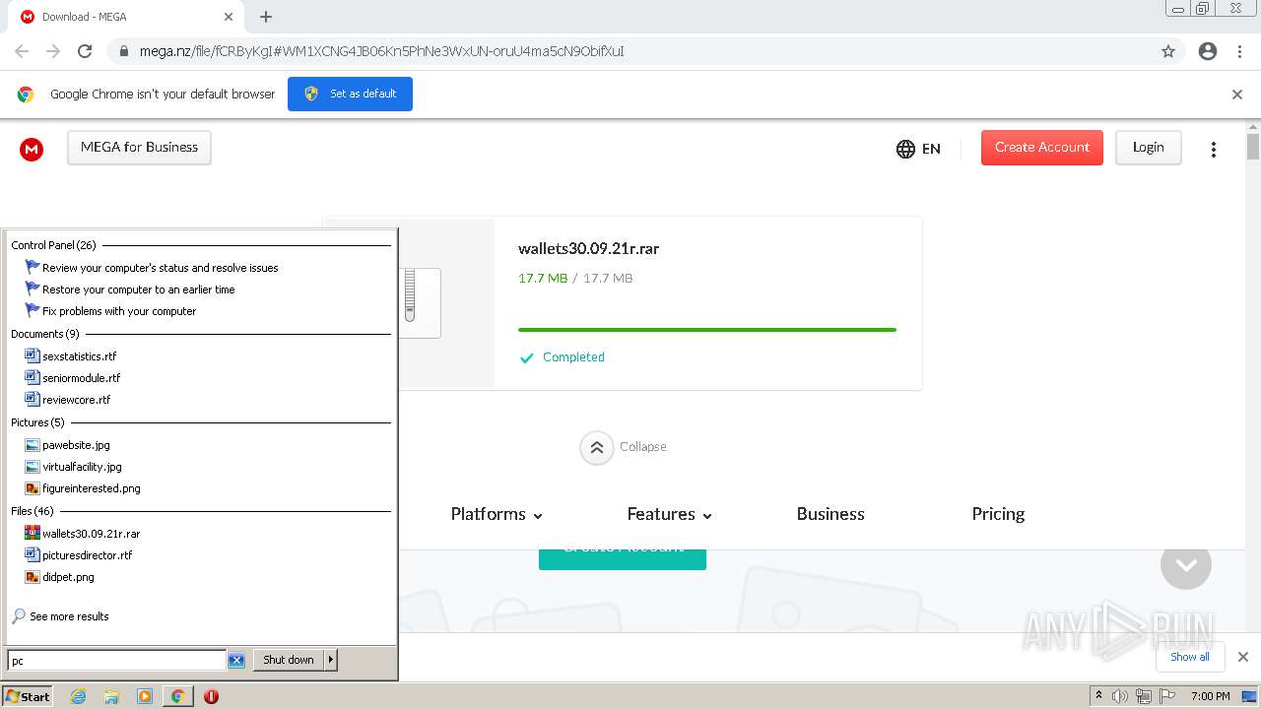
Task: Open picturesdirector.rtf file
Action: (79, 555)
